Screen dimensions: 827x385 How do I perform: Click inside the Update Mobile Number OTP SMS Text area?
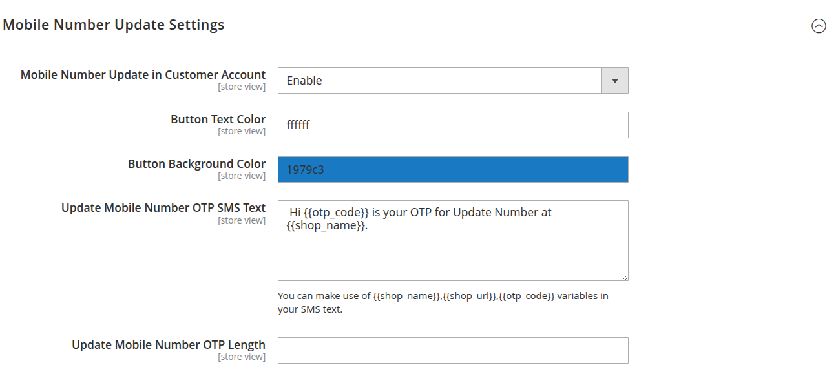pyautogui.click(x=453, y=241)
